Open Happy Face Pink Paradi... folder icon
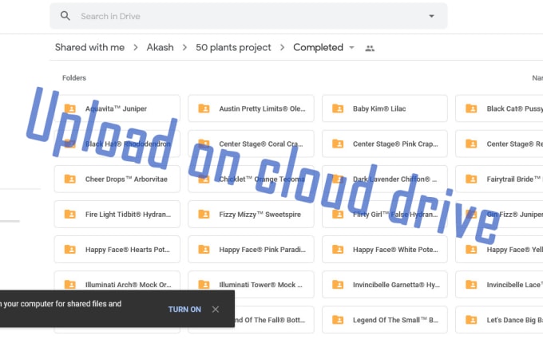Viewport: 543px width, 339px height. coord(204,250)
